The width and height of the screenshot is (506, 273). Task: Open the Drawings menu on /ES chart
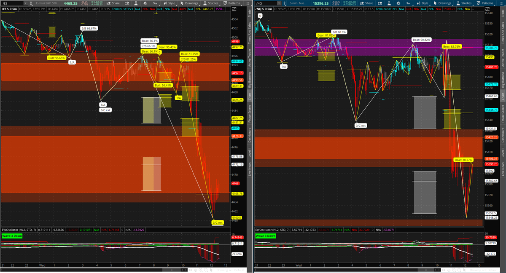click(x=189, y=3)
